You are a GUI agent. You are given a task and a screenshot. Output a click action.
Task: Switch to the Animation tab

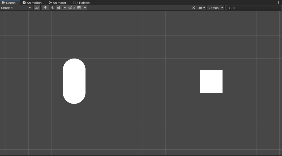click(32, 3)
